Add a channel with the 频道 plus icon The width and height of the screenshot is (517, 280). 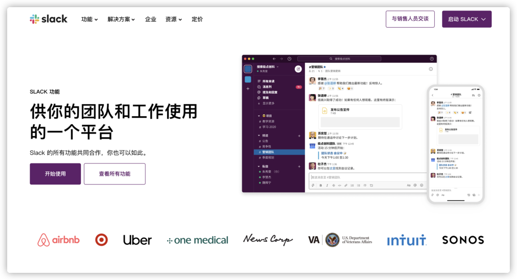coord(299,136)
